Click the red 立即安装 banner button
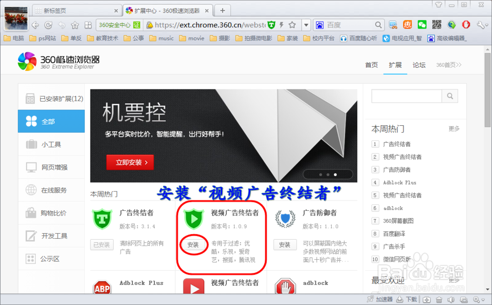Screen dimensions: 492x305 pos(130,162)
